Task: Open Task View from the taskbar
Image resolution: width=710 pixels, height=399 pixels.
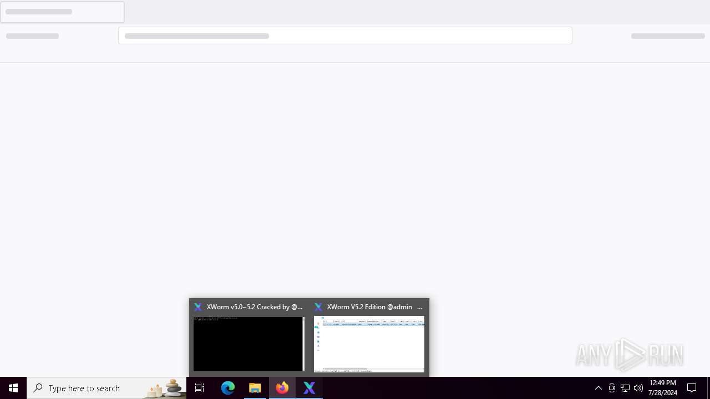Action: 200,388
